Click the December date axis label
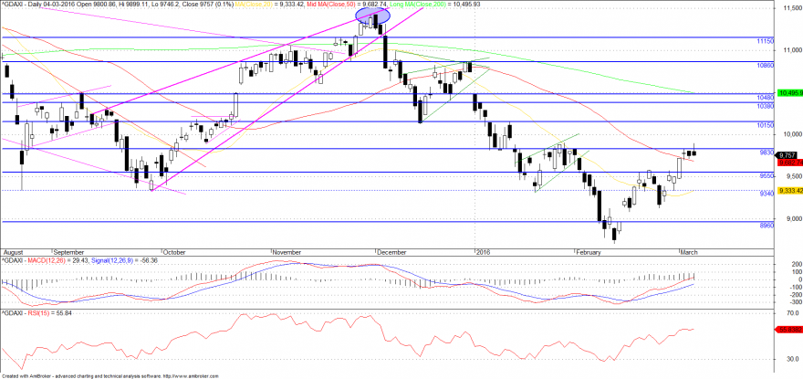This screenshot has width=803, height=379. pyautogui.click(x=391, y=252)
